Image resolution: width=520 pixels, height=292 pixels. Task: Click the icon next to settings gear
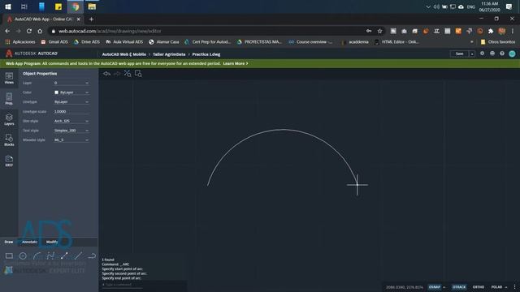492,54
